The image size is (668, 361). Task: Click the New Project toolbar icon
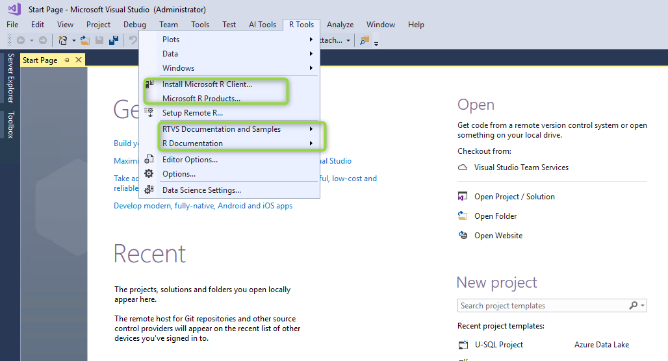(x=63, y=40)
